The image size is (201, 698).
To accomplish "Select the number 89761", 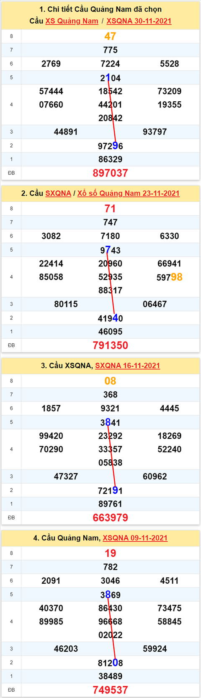I will click(x=110, y=504).
